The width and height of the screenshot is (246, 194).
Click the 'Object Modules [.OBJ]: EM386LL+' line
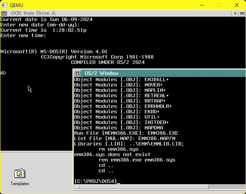click(x=121, y=80)
